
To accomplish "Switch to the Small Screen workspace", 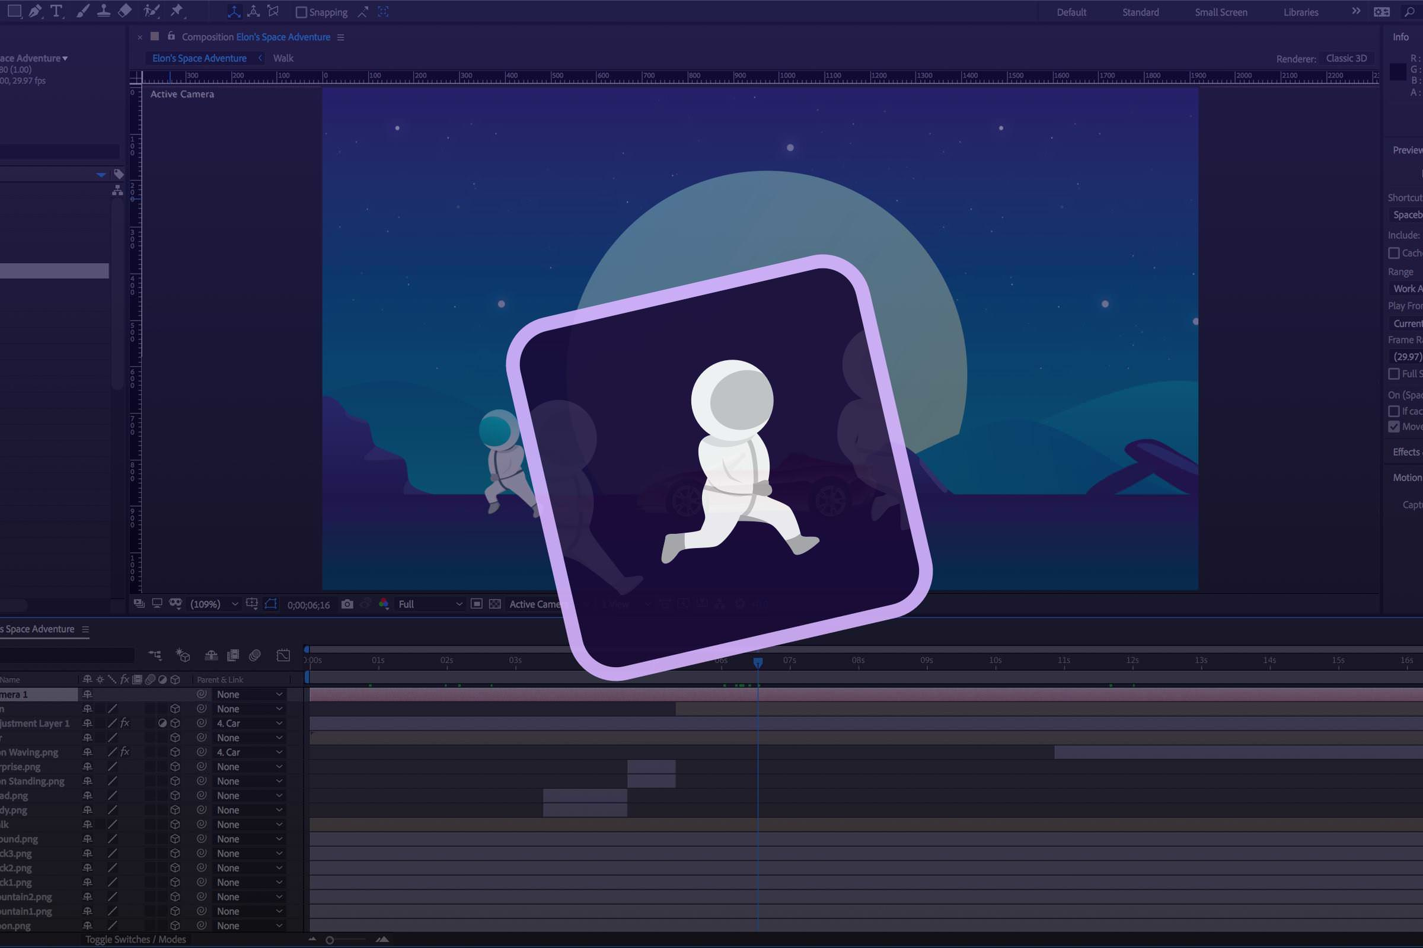I will [1221, 12].
